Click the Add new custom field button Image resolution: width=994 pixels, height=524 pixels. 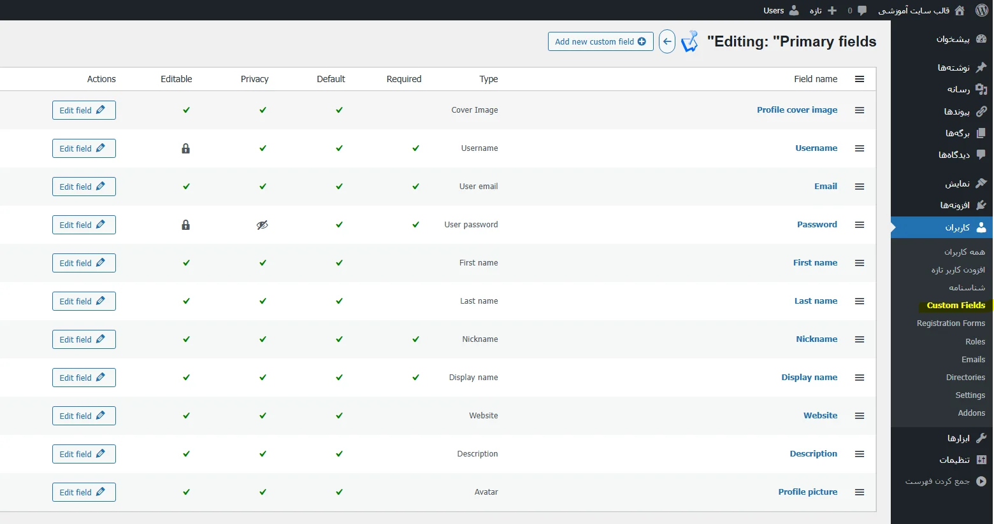pyautogui.click(x=600, y=41)
